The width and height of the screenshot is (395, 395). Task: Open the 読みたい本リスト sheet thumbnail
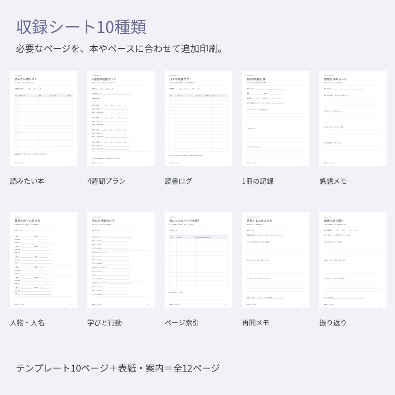(44, 118)
